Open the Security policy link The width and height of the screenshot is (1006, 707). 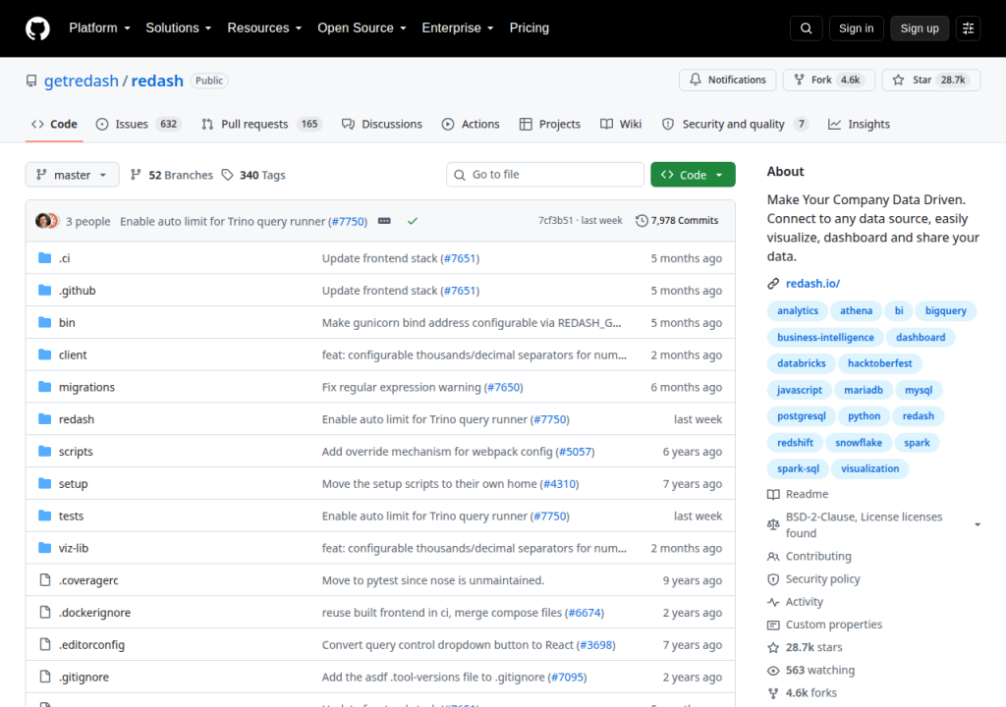[823, 578]
